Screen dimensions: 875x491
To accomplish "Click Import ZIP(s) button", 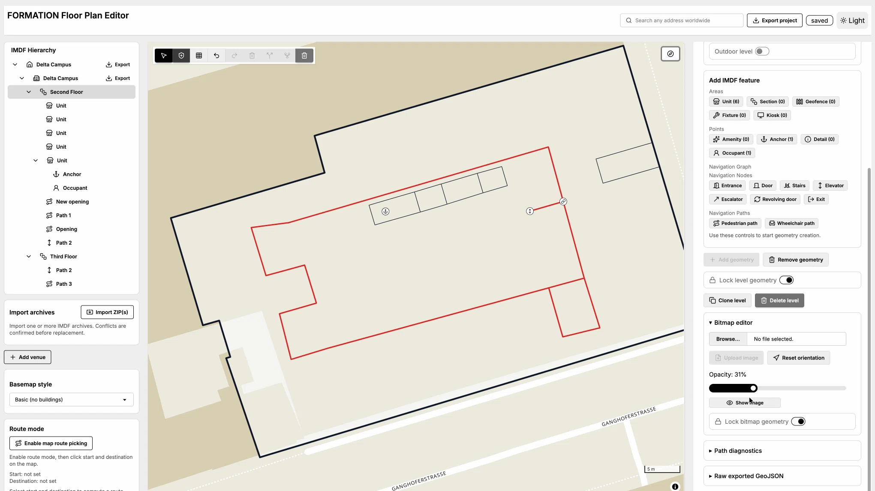I will 107,312.
